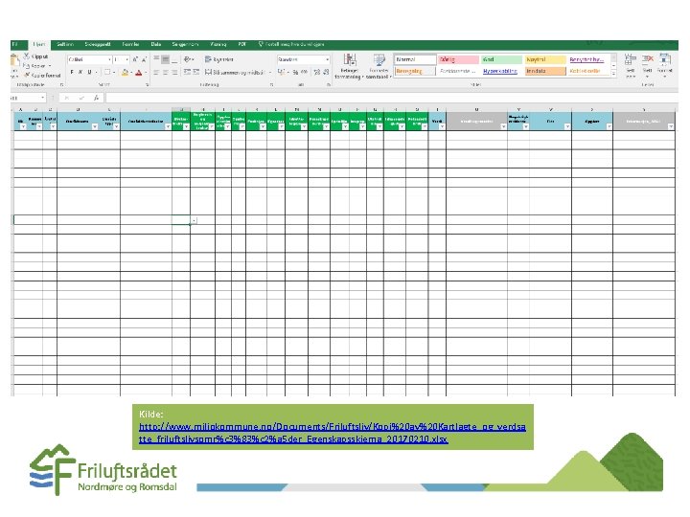Click the insert function fx icon
The height and width of the screenshot is (517, 690).
97,98
